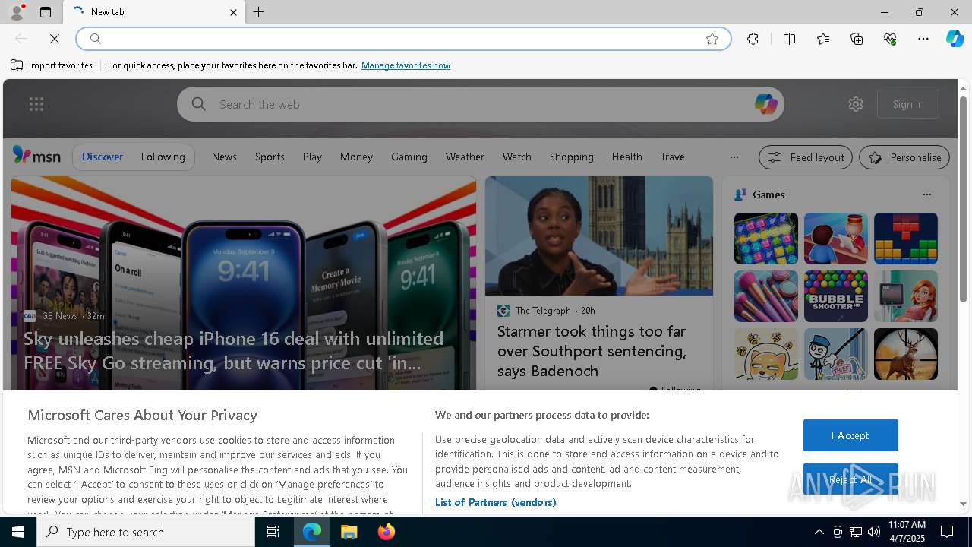Click the address bar field

[403, 39]
